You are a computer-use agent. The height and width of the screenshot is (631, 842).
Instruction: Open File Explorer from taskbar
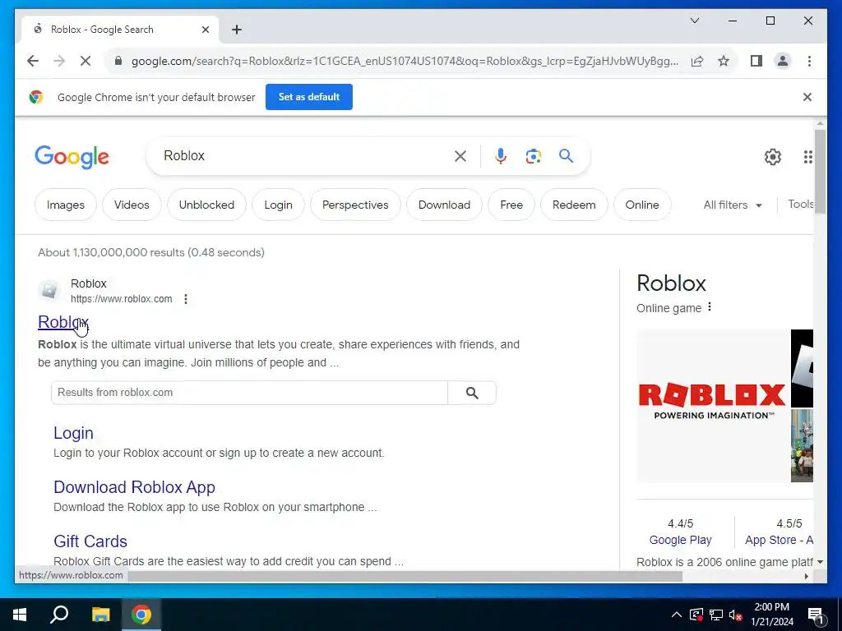[x=100, y=615]
